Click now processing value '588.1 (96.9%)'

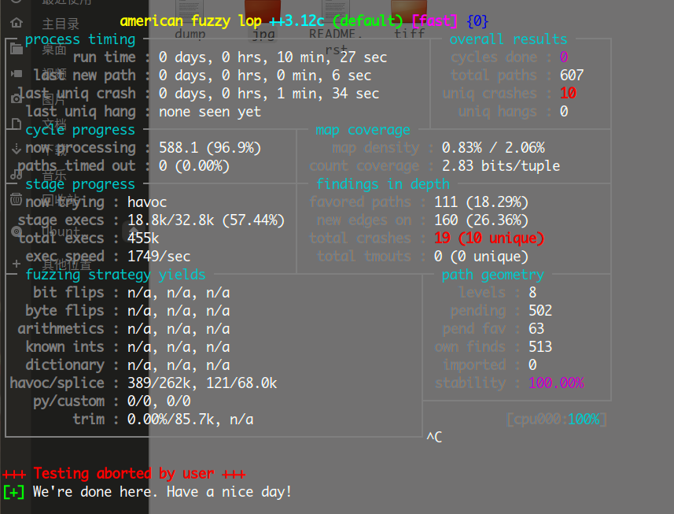(x=210, y=148)
